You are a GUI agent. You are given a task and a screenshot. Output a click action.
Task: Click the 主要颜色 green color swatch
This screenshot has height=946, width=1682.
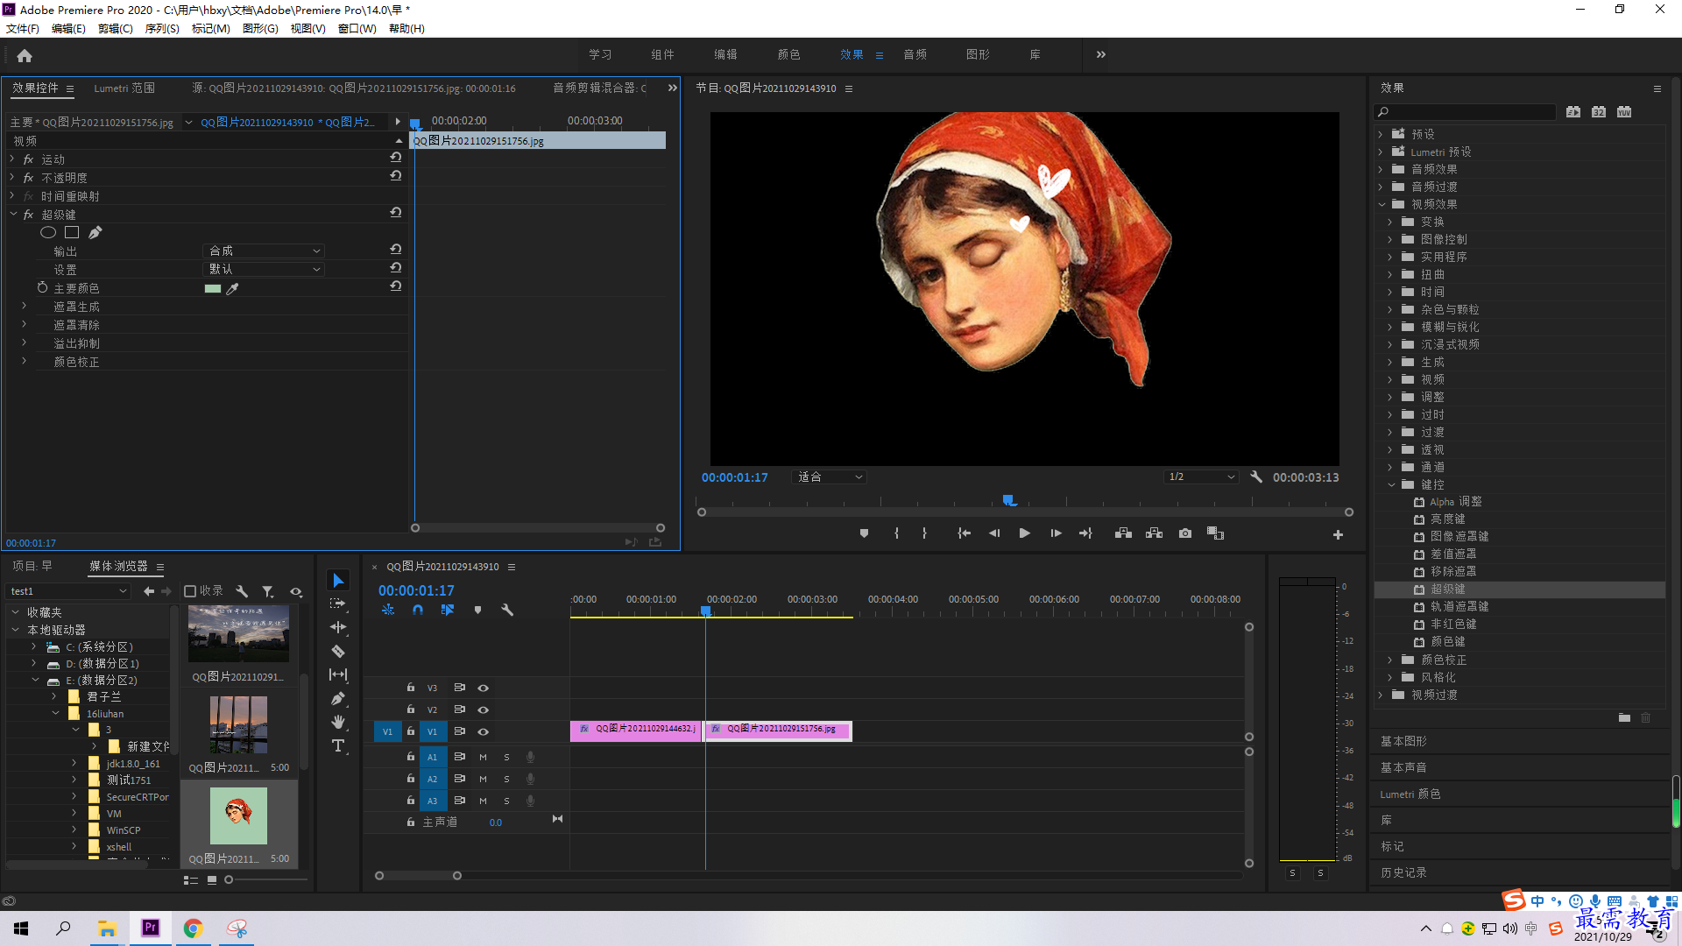tap(213, 289)
